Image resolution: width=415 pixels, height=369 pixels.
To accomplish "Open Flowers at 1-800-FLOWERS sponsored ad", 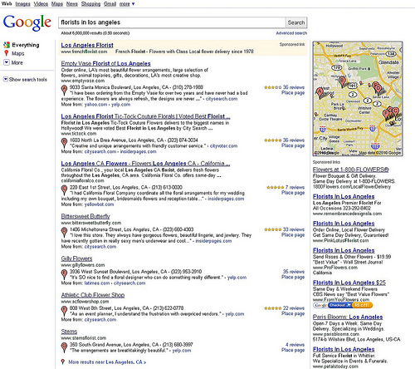I will click(x=351, y=170).
